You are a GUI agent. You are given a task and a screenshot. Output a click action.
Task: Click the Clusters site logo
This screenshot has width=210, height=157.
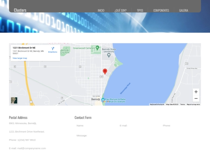[x=20, y=10]
